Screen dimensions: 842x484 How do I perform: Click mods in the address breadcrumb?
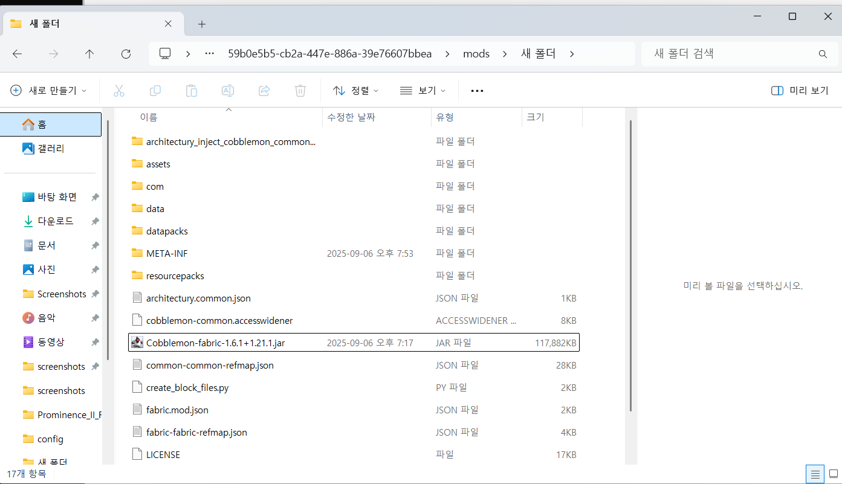(x=476, y=54)
